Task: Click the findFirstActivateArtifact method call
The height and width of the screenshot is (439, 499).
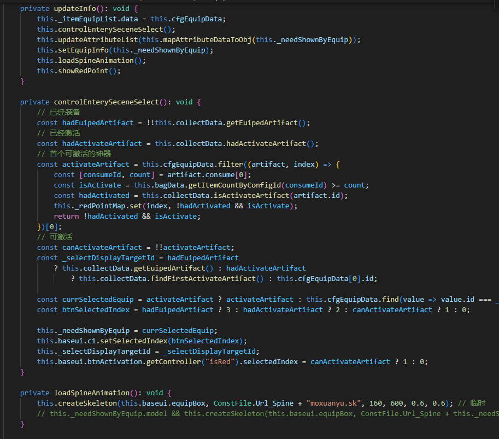Action: pyautogui.click(x=203, y=279)
